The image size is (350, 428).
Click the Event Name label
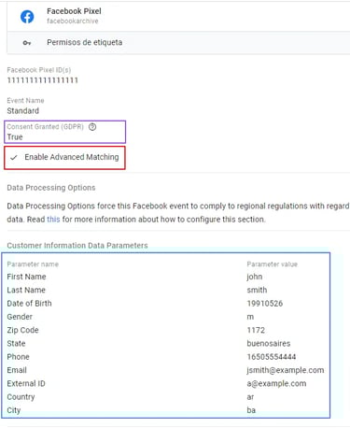(x=25, y=100)
